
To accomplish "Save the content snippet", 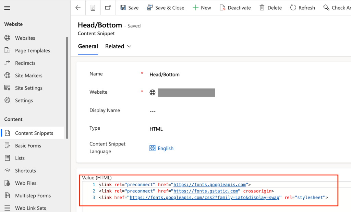I will [129, 8].
